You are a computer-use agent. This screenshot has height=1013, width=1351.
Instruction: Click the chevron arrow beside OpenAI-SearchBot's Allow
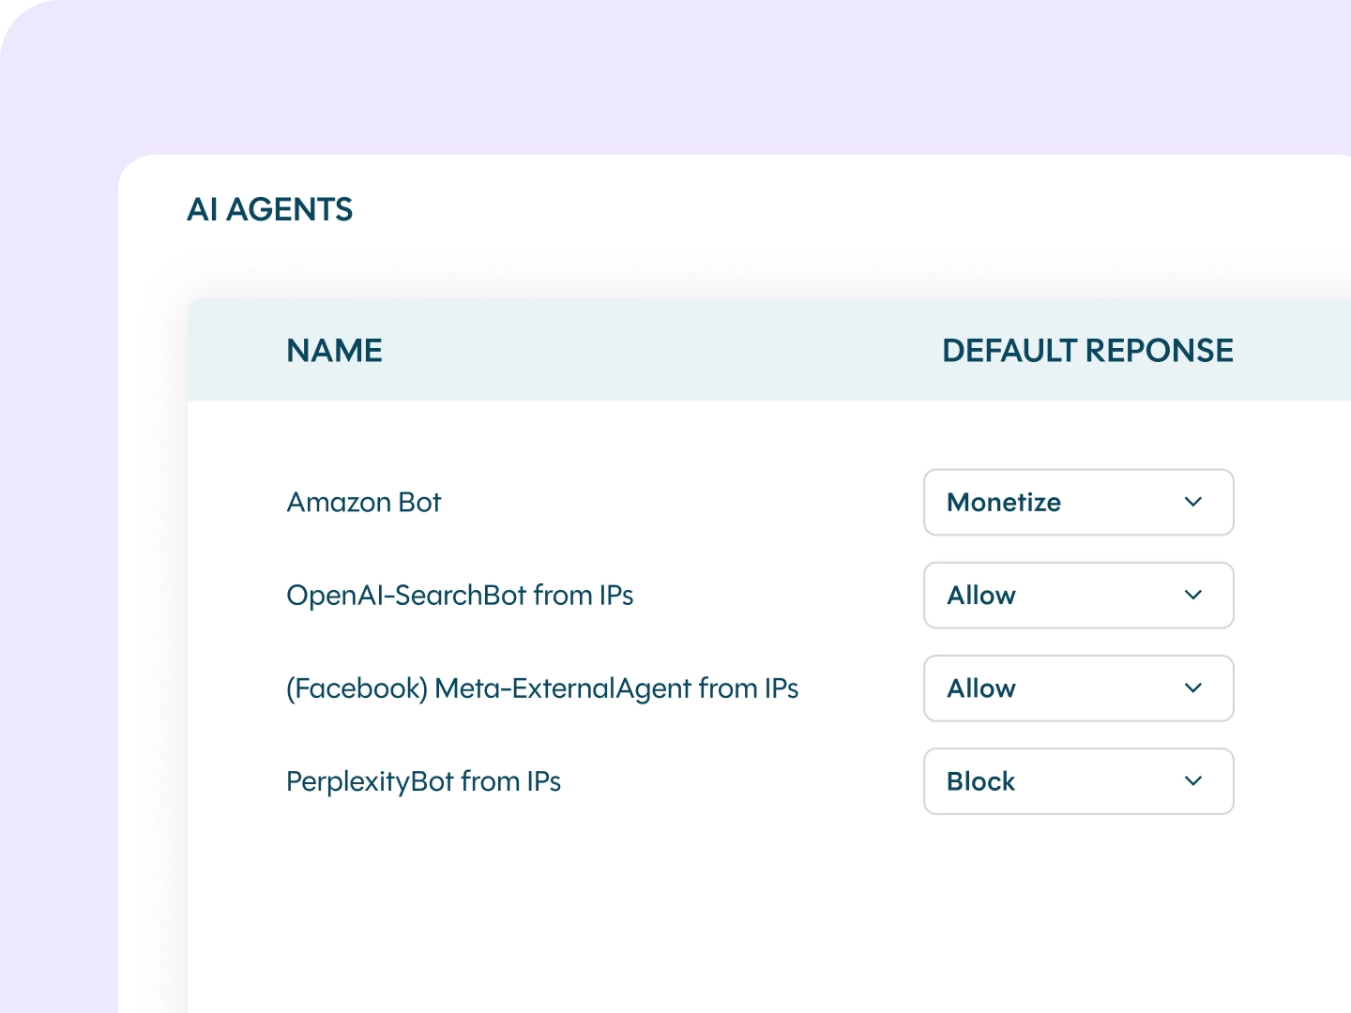click(x=1193, y=595)
